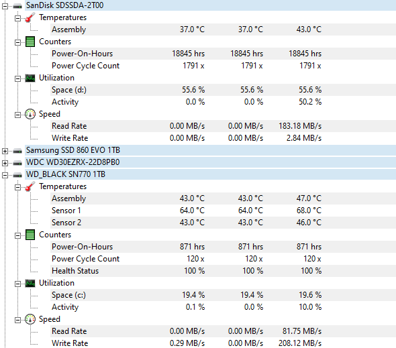Click SanDisk Temperatures thermometer icon
The image size is (396, 348).
point(30,17)
